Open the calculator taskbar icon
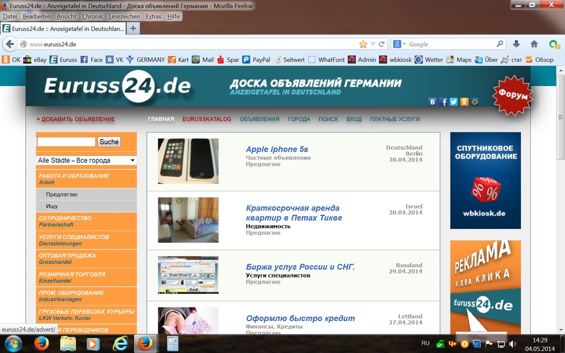Image resolution: width=565 pixels, height=353 pixels. [x=173, y=343]
